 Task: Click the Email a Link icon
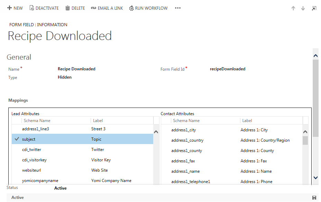93,8
